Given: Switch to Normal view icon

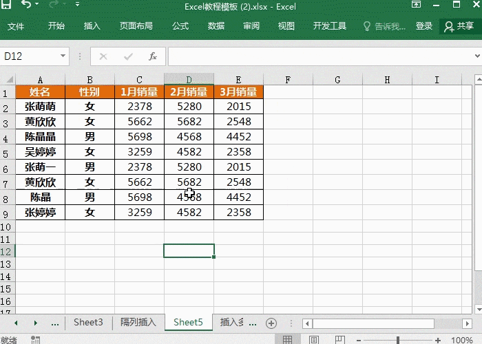Looking at the screenshot, I should tap(287, 339).
